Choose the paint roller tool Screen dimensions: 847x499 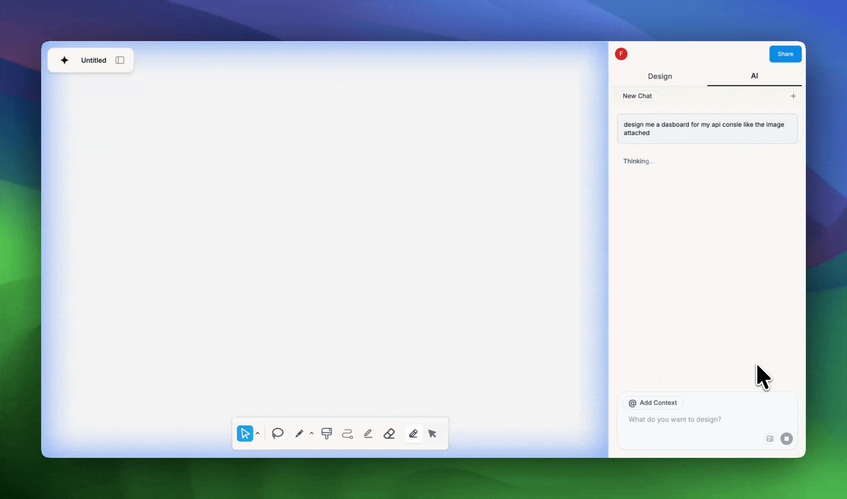(326, 433)
